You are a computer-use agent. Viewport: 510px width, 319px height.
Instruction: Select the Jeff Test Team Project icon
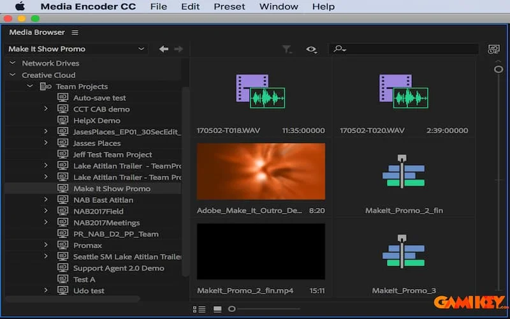coord(62,154)
